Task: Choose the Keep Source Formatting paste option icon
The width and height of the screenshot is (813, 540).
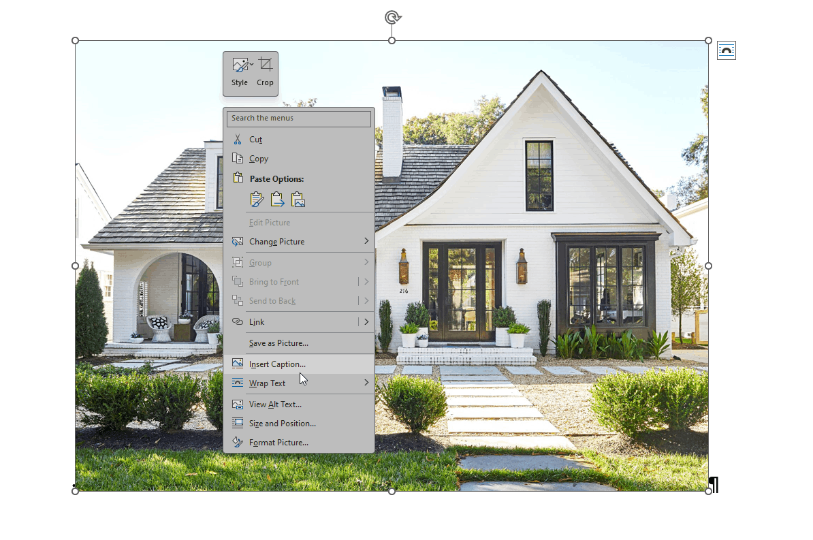Action: coord(257,199)
